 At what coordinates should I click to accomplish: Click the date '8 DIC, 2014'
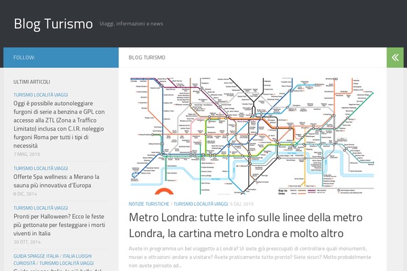click(x=25, y=194)
